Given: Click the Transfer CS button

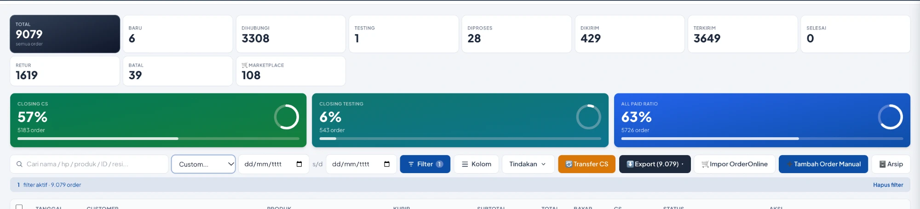Looking at the screenshot, I should point(586,164).
